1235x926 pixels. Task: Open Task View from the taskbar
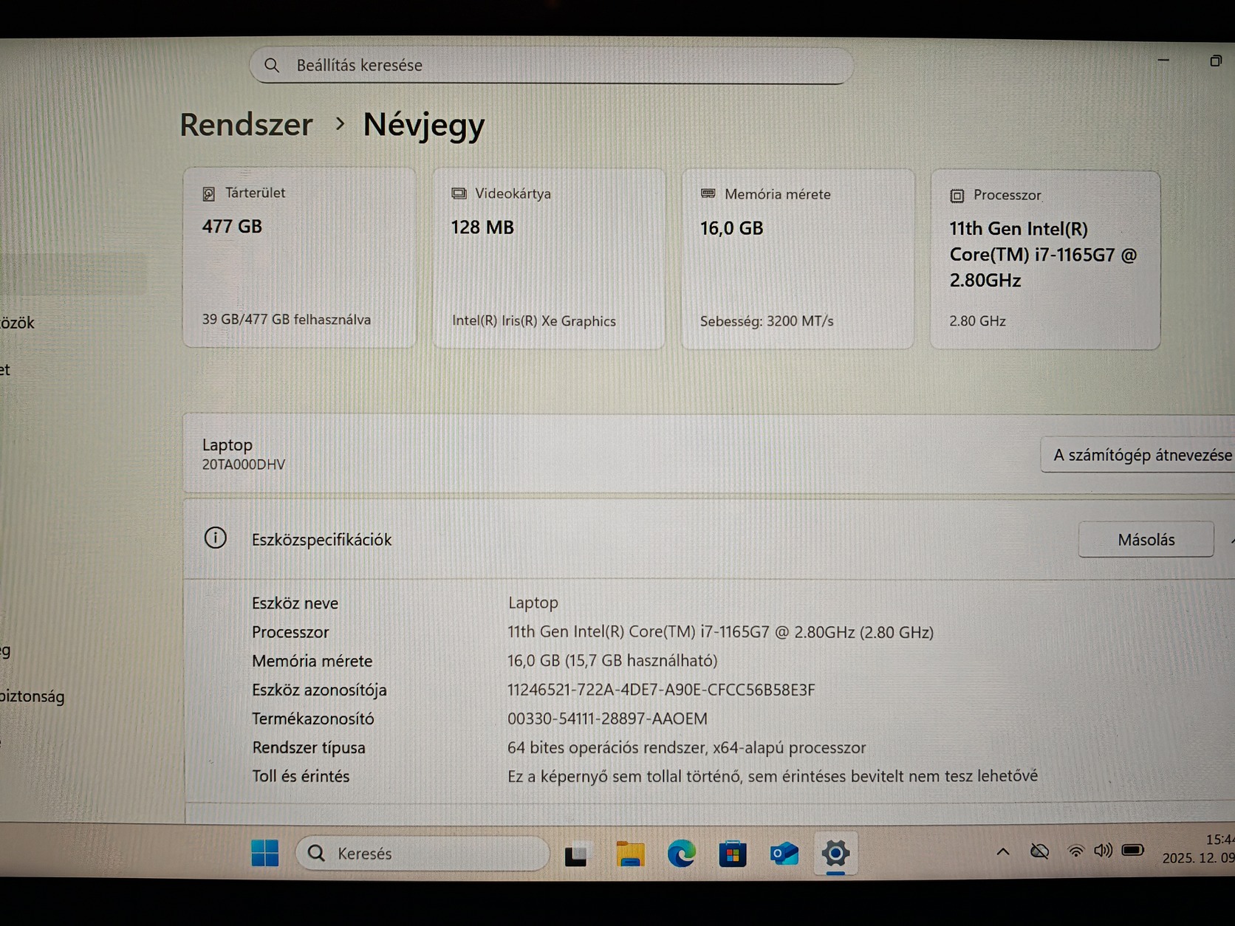[x=577, y=854]
